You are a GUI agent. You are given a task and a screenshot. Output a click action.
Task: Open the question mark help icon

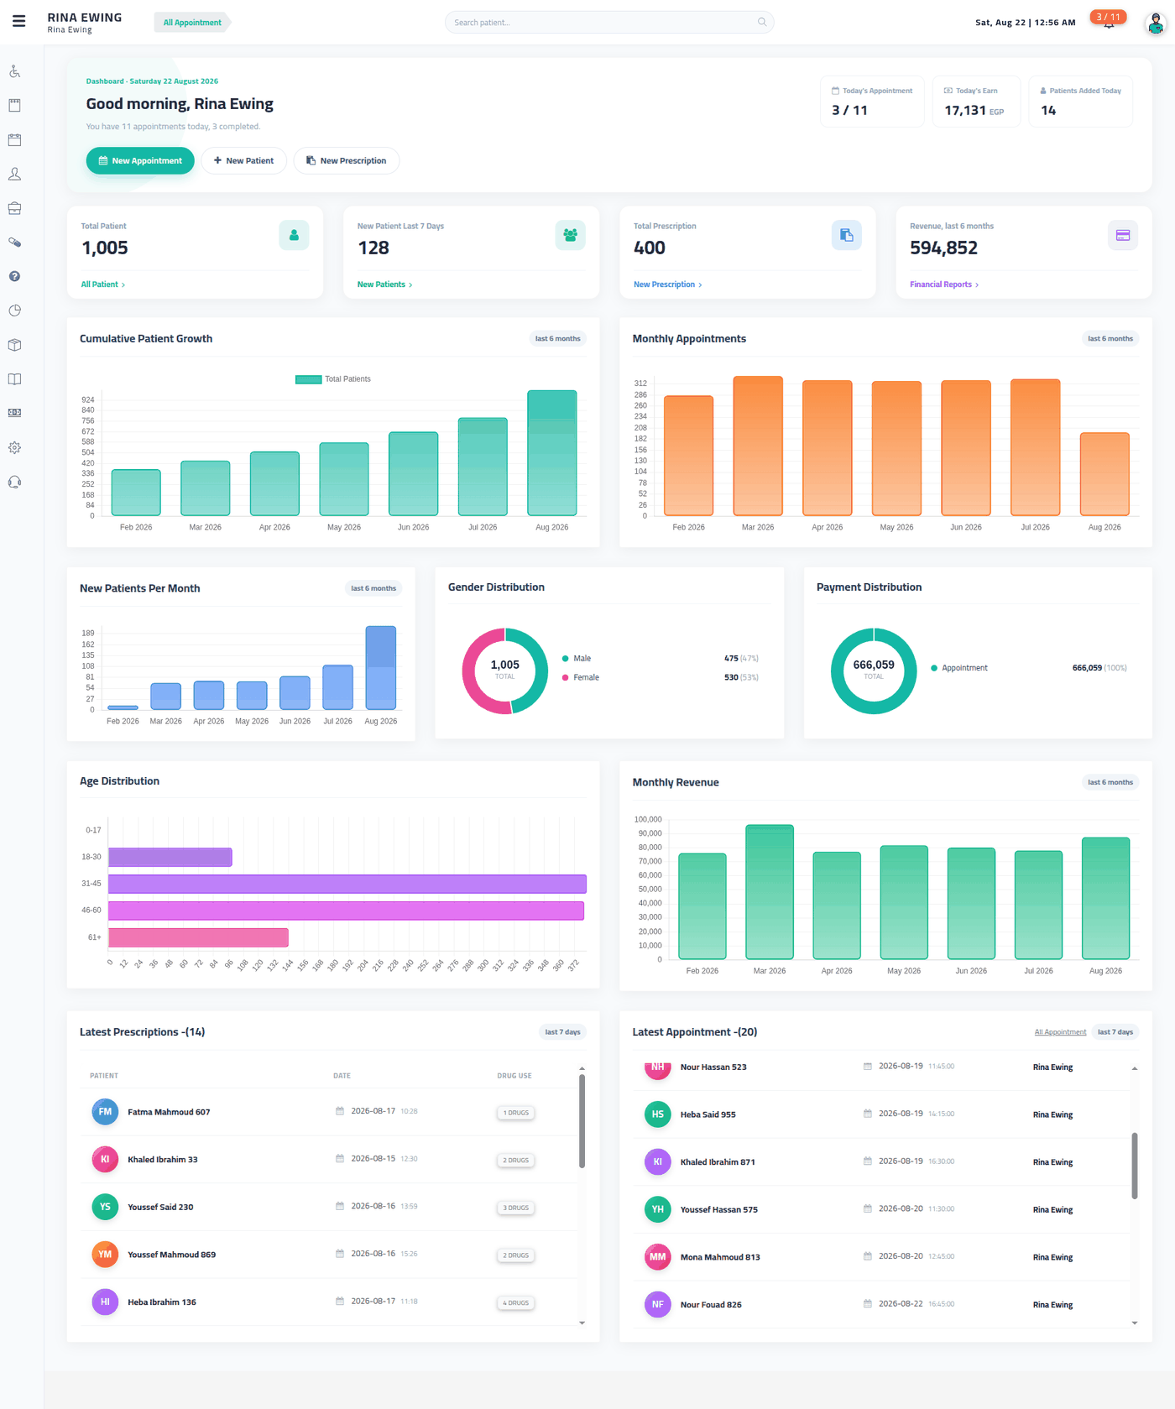click(14, 276)
